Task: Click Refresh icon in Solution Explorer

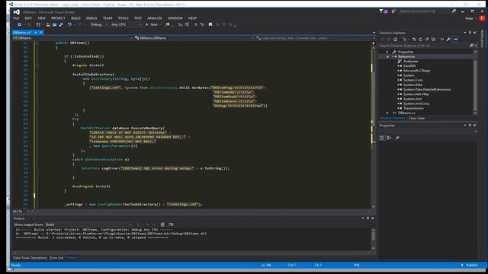Action: coord(420,39)
